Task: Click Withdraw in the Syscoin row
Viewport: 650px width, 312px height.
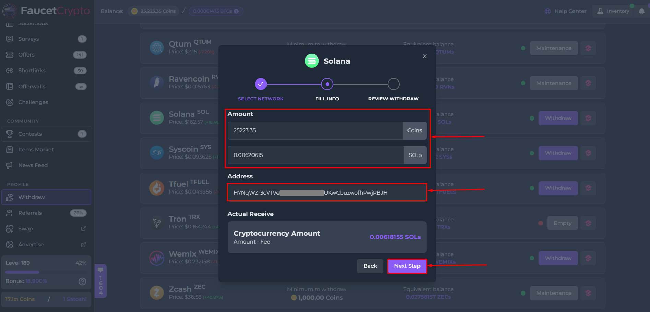Action: click(x=558, y=153)
